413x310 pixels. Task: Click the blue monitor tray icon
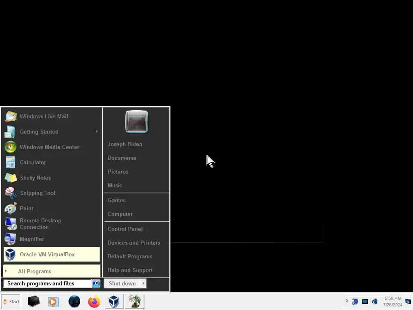(365, 301)
